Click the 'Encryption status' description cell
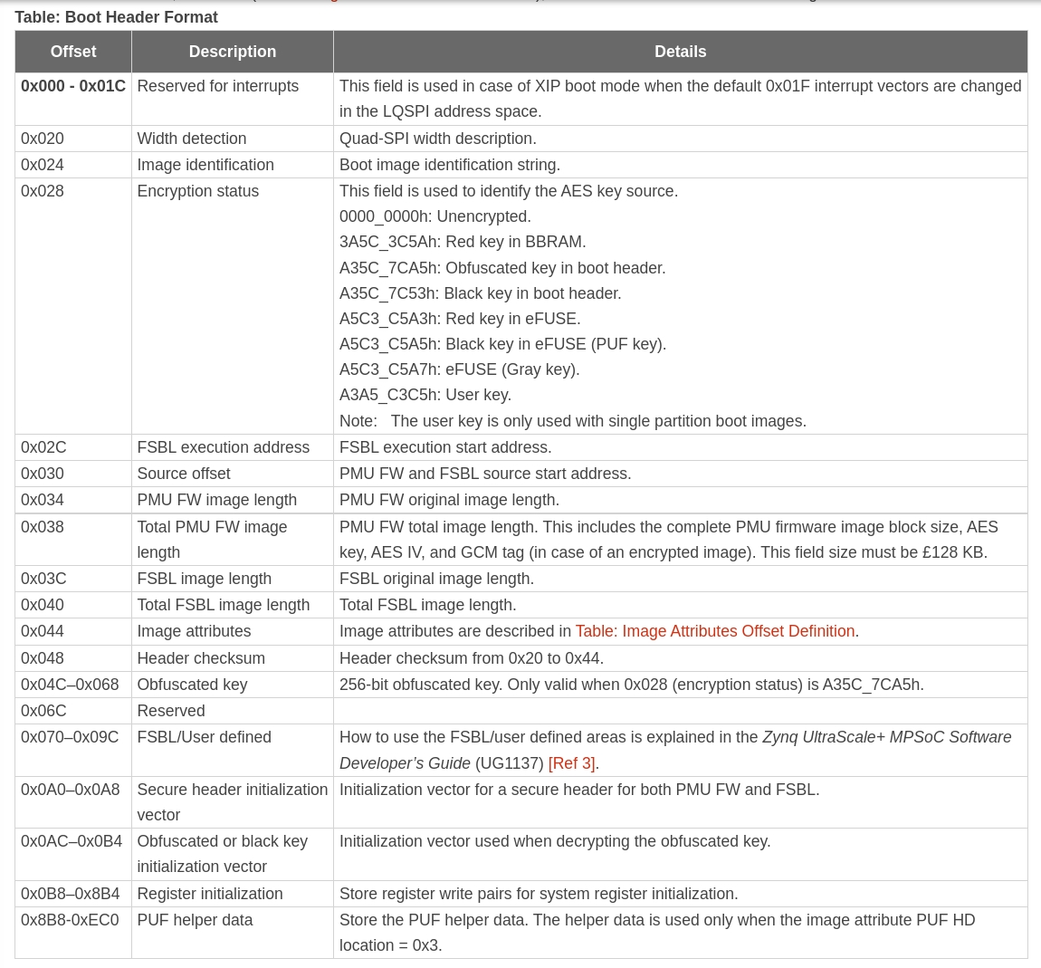 tap(198, 191)
